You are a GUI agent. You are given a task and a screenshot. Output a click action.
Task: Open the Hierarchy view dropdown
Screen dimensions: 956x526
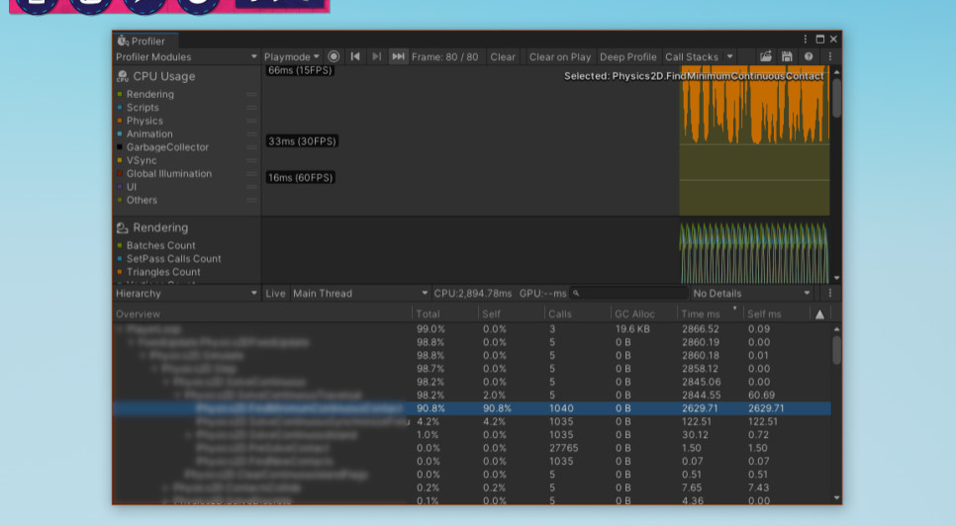tap(187, 294)
